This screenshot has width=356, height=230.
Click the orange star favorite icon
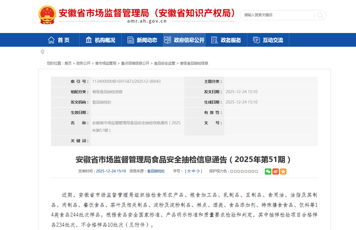(283, 171)
